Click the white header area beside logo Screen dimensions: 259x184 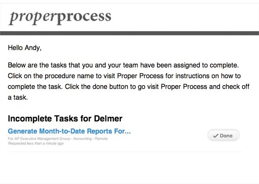185,17
